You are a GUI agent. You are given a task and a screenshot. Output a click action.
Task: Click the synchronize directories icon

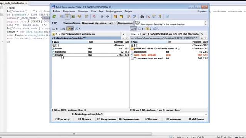pos(154,16)
